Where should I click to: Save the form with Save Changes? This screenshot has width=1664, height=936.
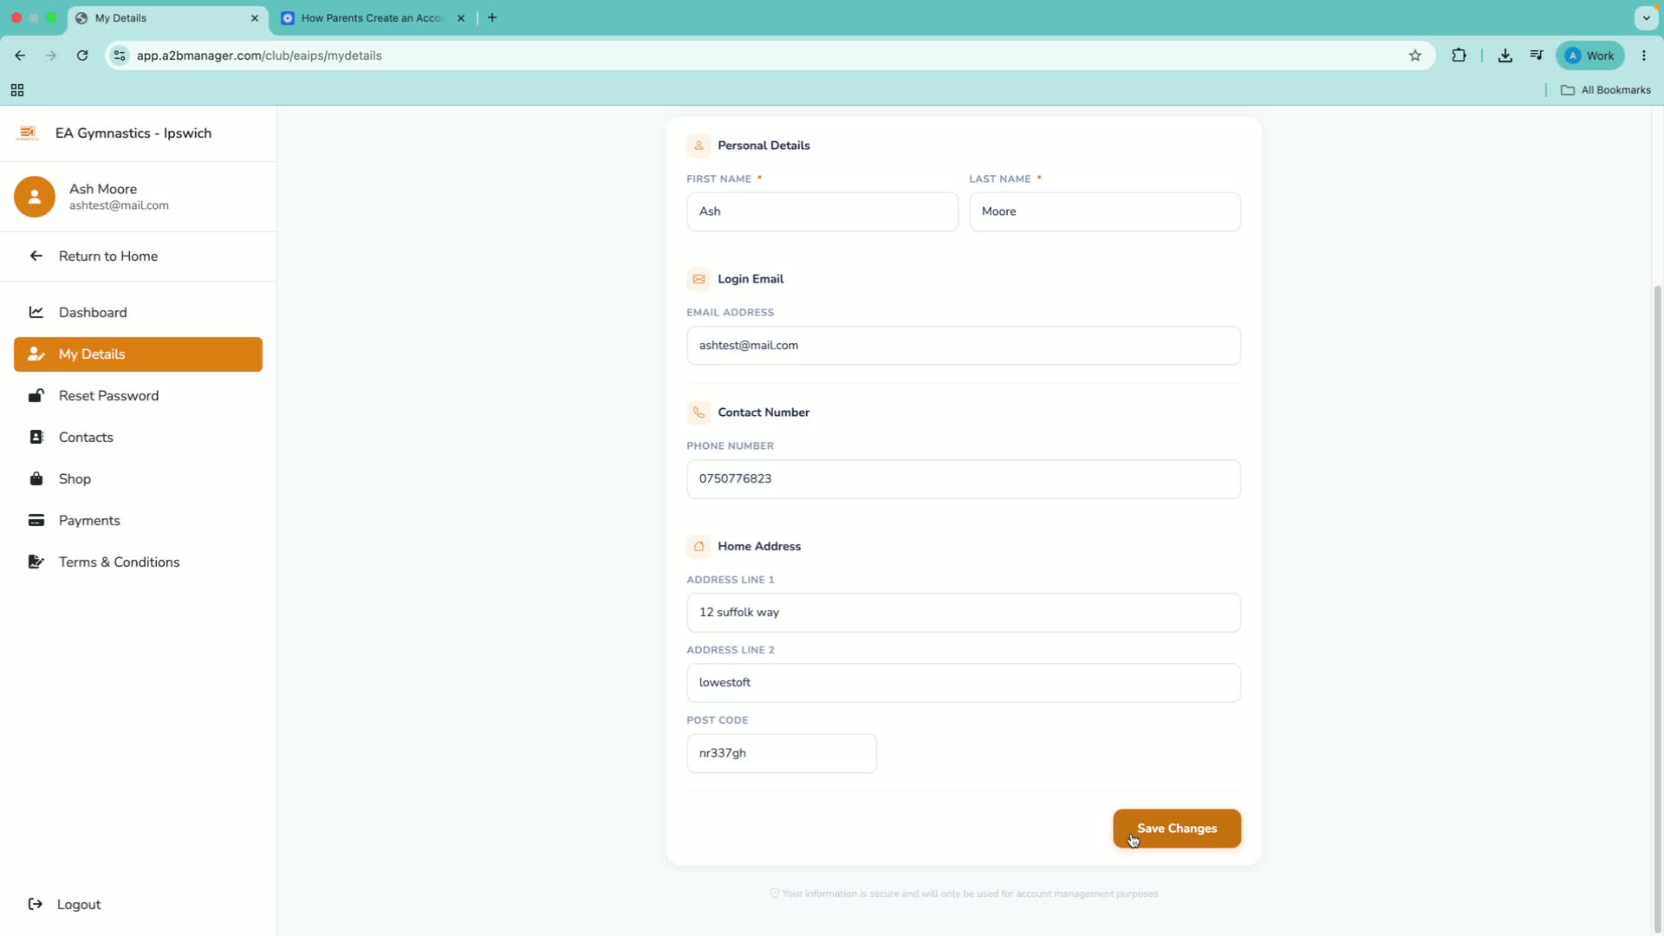coord(1177,829)
